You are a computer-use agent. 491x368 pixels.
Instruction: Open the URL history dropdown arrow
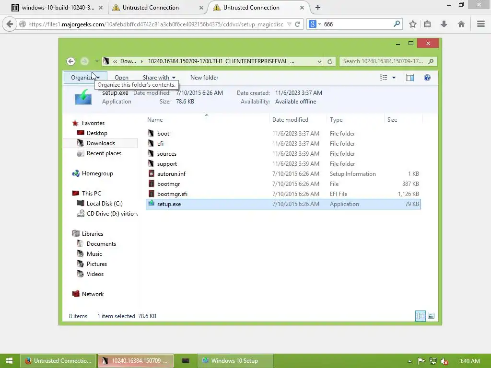[289, 24]
